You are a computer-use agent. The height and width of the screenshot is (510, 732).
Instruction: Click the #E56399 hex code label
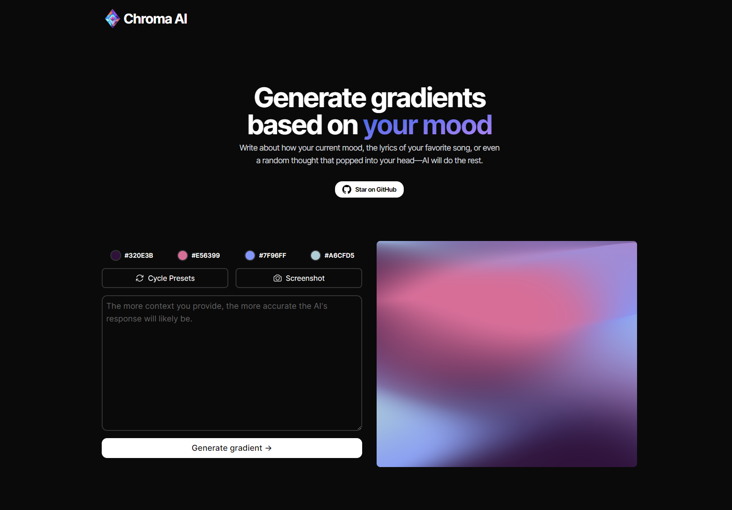click(206, 255)
